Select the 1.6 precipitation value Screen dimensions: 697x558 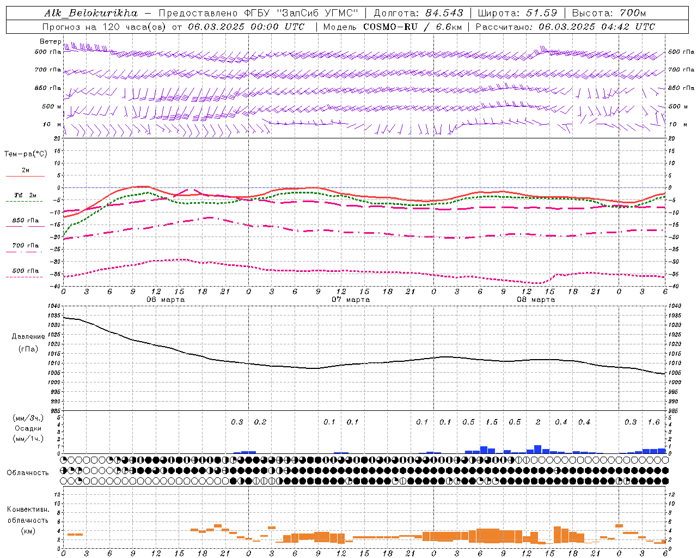pyautogui.click(x=653, y=422)
